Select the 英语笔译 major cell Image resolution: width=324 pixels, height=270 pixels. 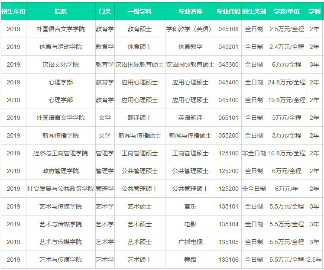[190, 118]
